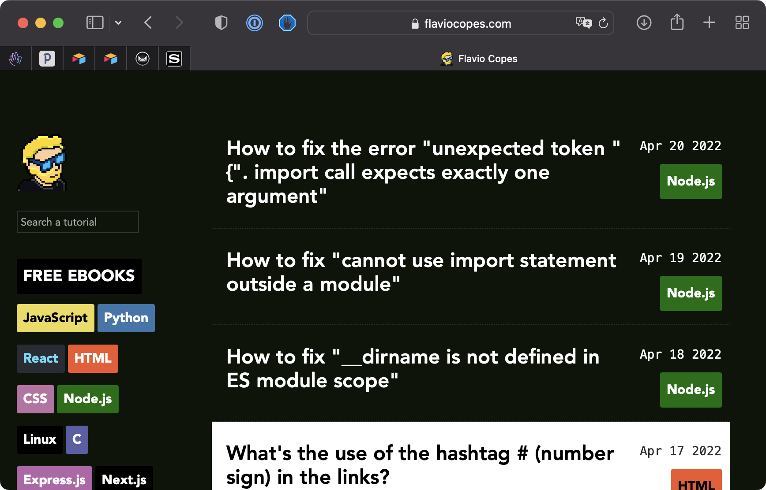This screenshot has width=766, height=490.
Task: Open the 1Password extension icon
Action: (254, 23)
